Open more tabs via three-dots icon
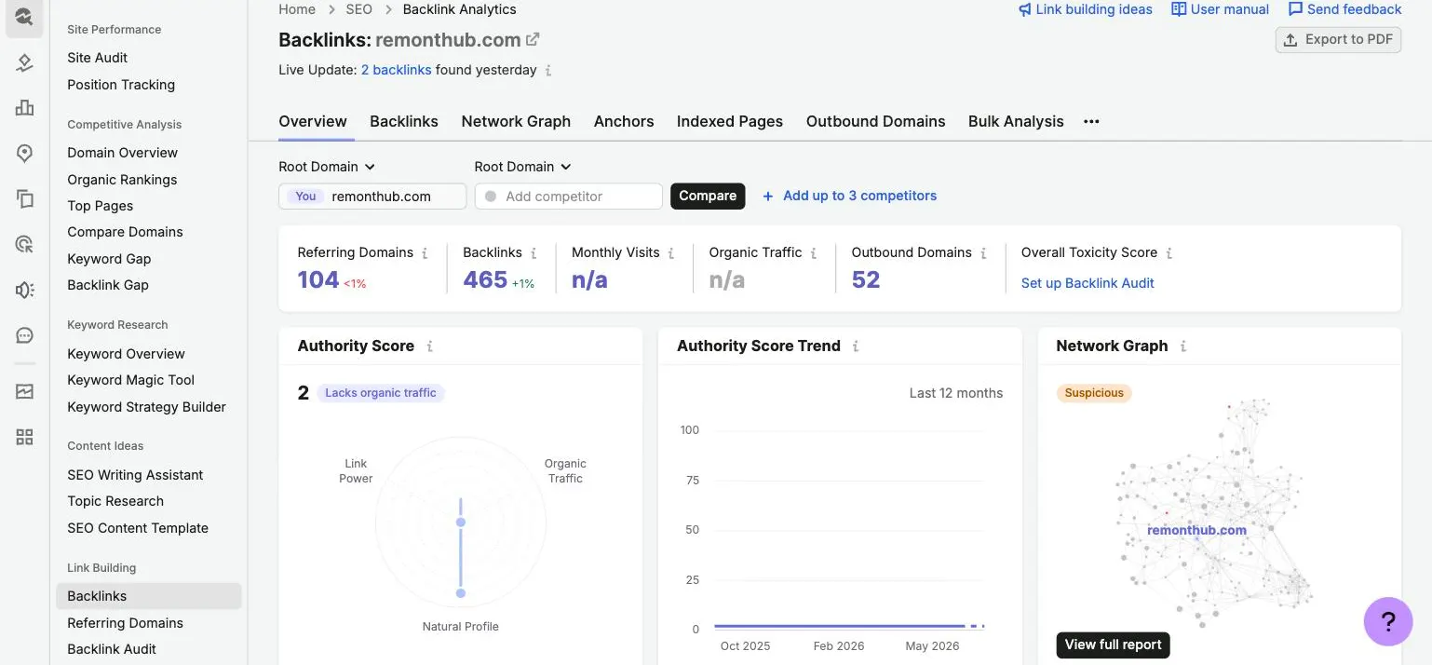Image resolution: width=1432 pixels, height=665 pixels. click(x=1091, y=121)
